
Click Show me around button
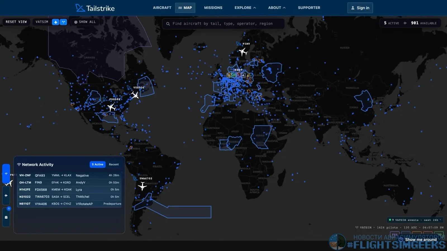click(418, 240)
